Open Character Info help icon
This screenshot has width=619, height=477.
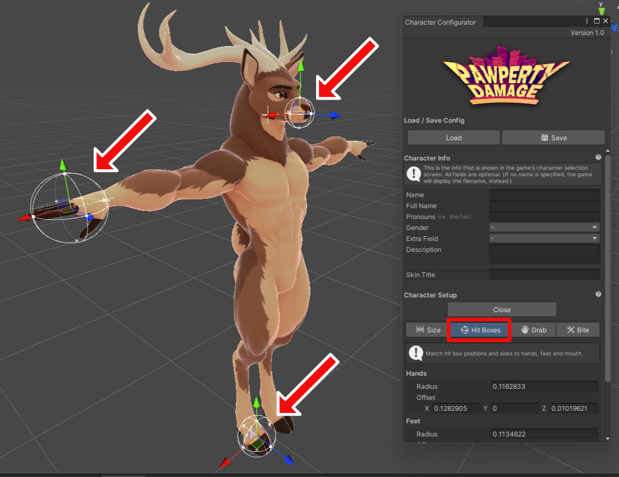tap(598, 157)
